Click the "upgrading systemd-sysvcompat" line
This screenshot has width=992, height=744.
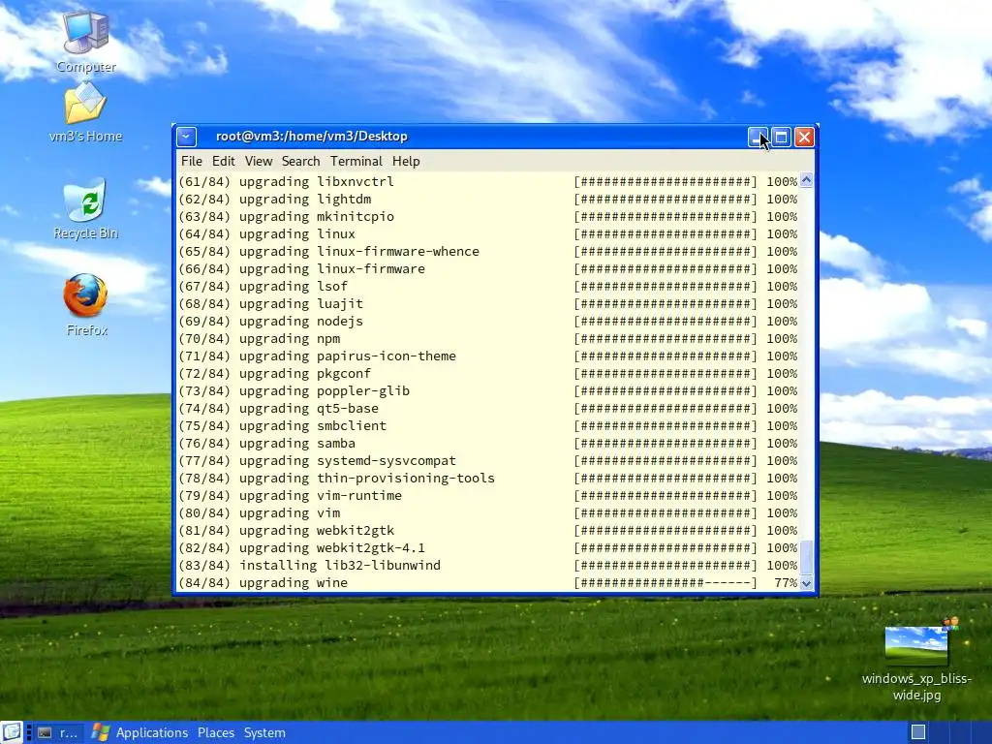click(488, 460)
